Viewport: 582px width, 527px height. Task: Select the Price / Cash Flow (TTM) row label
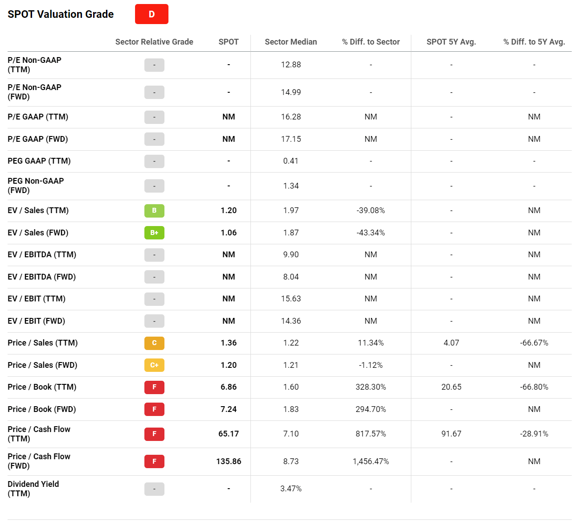[x=39, y=434]
